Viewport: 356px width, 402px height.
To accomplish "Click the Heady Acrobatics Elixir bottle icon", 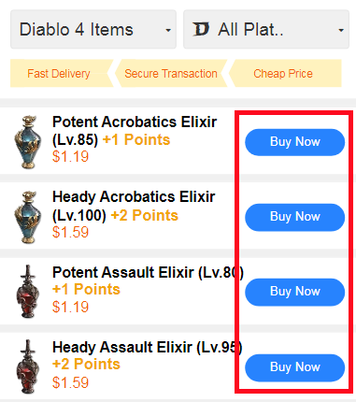I will [x=28, y=217].
